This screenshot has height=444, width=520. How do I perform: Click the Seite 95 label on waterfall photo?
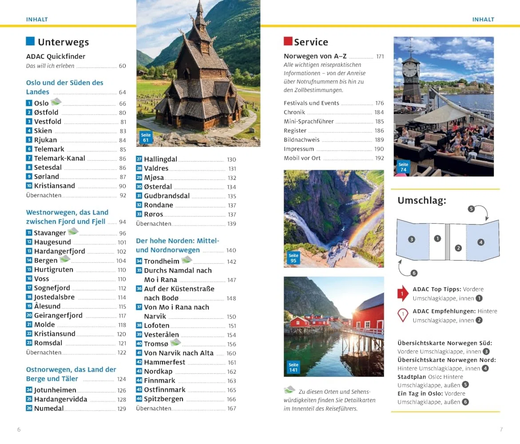pyautogui.click(x=294, y=258)
